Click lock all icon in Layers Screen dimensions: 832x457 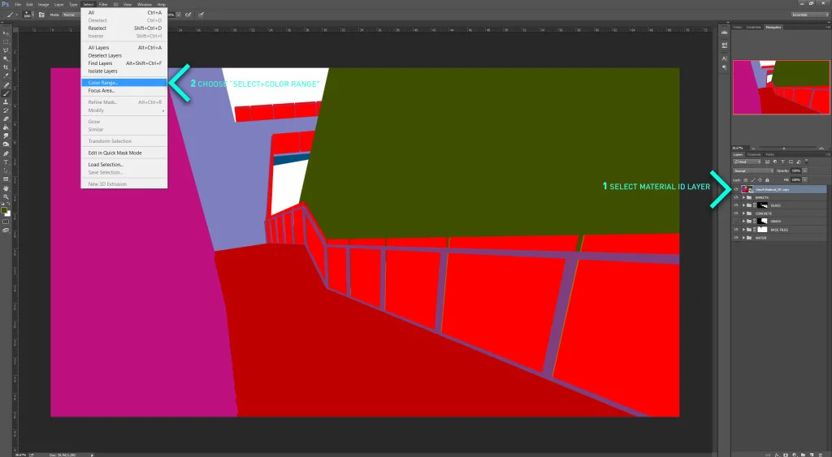[767, 180]
